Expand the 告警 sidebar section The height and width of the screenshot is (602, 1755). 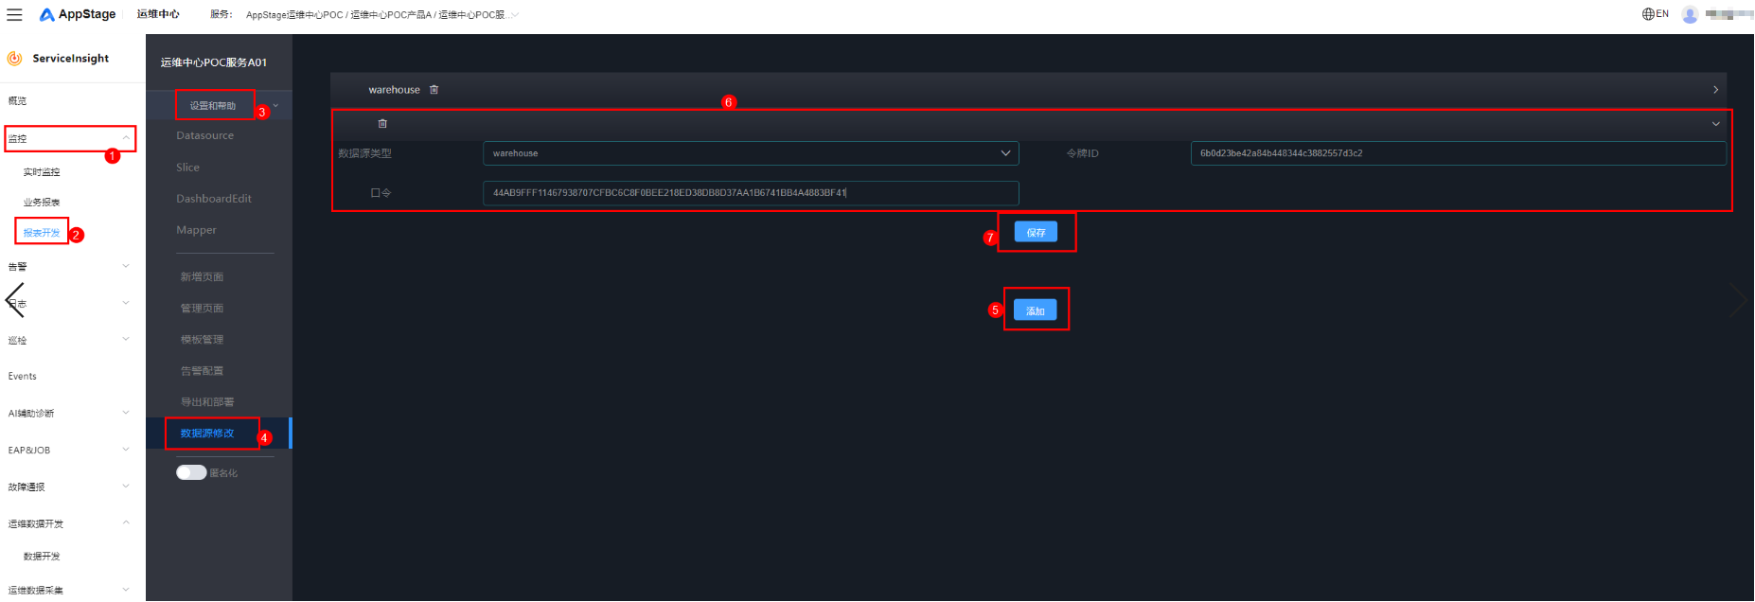(x=126, y=266)
